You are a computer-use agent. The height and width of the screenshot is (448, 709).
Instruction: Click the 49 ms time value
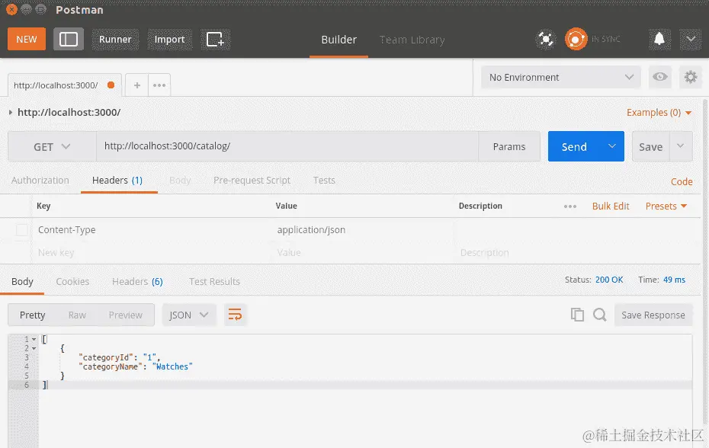tap(674, 280)
